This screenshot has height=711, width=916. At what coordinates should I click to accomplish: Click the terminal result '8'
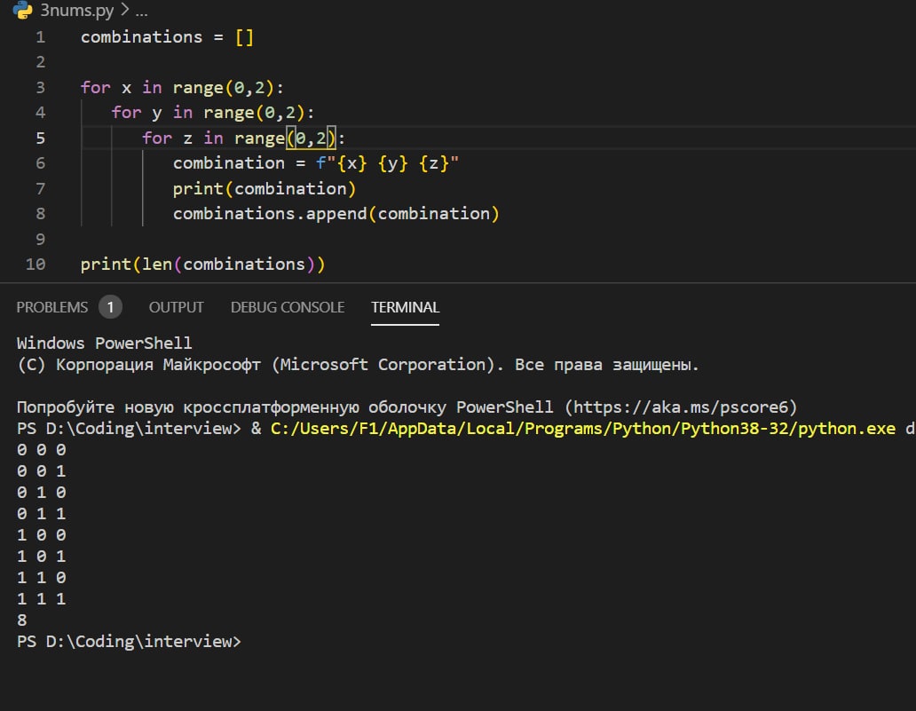[x=22, y=620]
